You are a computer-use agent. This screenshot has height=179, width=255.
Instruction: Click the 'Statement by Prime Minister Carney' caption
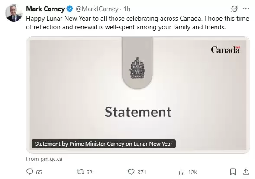coord(103,144)
